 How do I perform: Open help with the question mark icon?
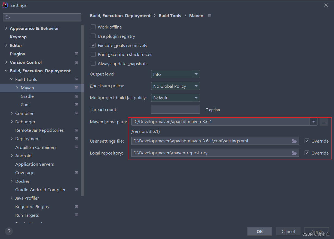tap(9, 231)
